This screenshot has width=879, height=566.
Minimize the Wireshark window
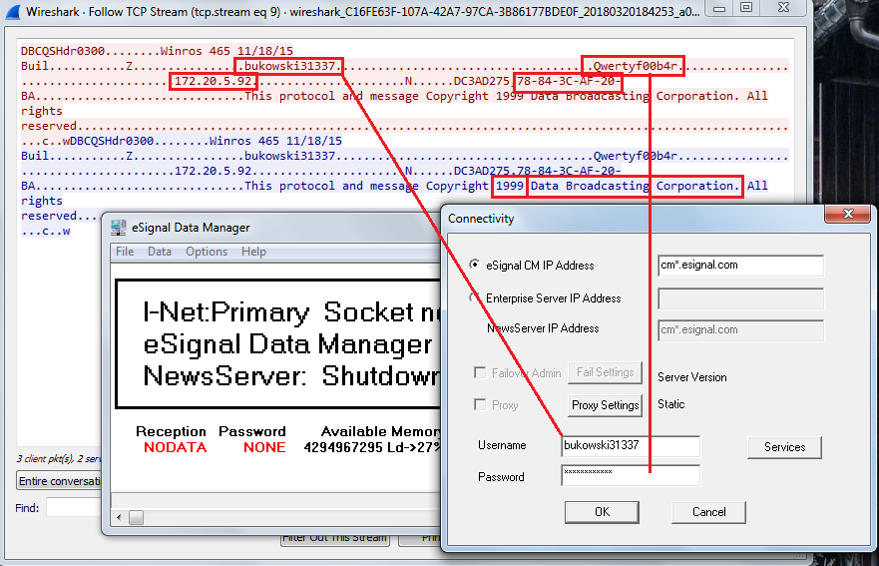[719, 8]
